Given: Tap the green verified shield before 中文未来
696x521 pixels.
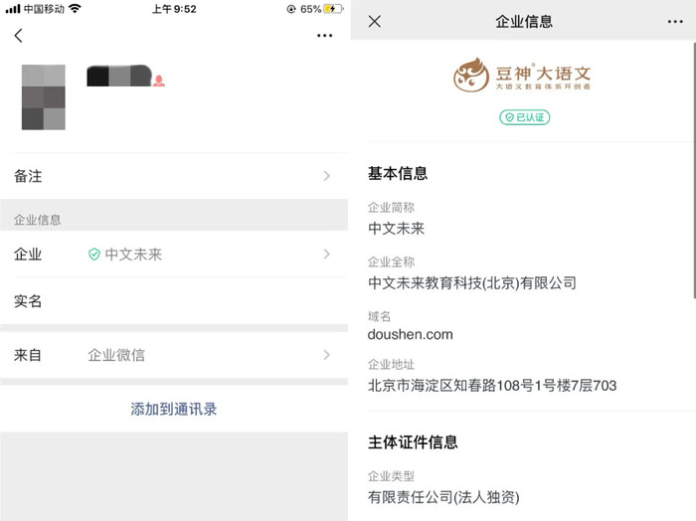Looking at the screenshot, I should [94, 255].
